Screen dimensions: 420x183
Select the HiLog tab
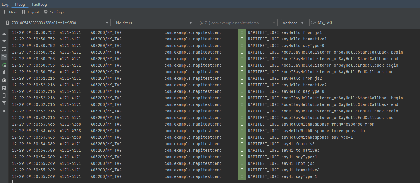[x=20, y=4]
